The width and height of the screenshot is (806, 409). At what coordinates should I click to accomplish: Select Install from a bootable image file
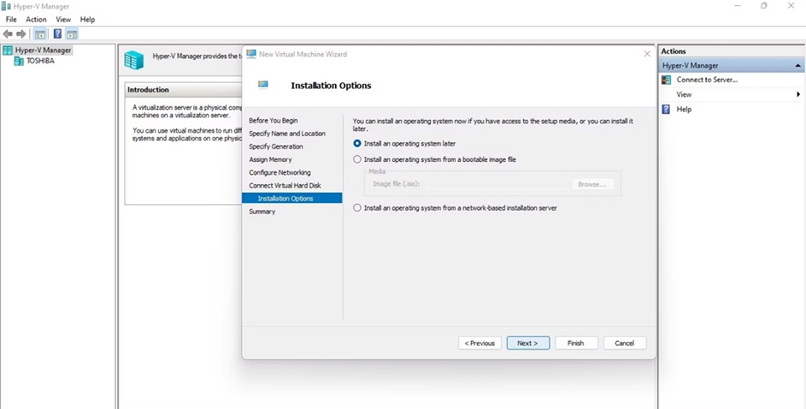coord(358,160)
